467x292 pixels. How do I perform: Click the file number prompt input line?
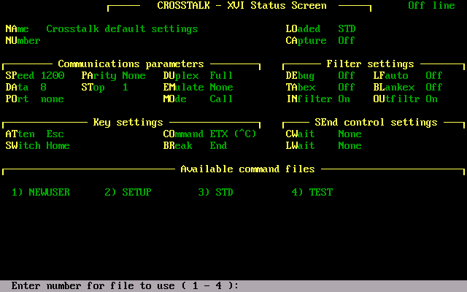(233, 286)
